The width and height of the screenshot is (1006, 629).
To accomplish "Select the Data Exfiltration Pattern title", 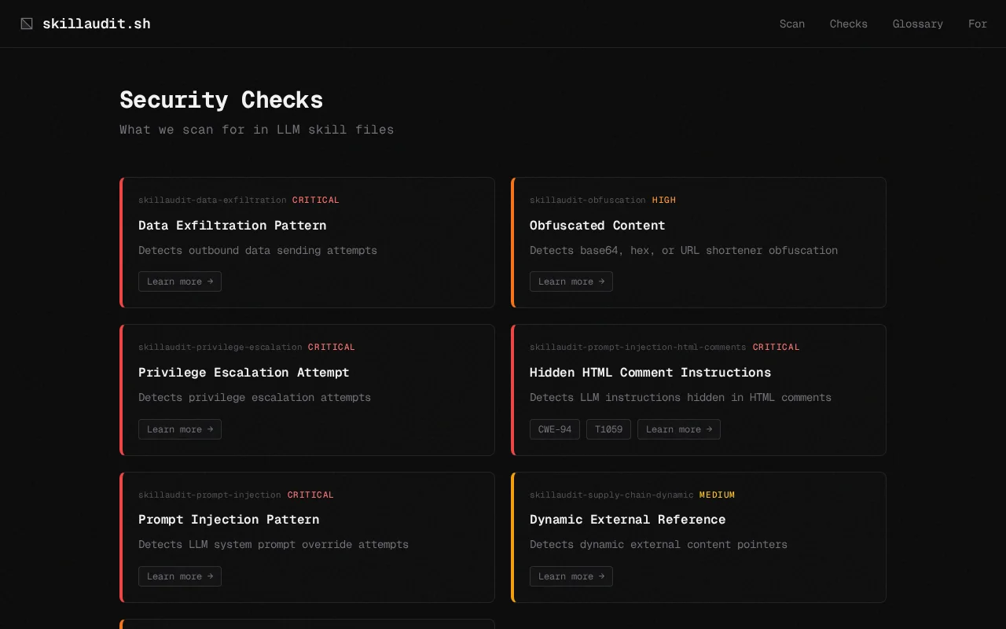I will click(x=233, y=226).
